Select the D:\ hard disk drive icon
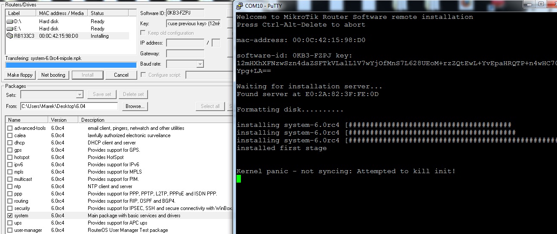Screen dimensions: 557x234 [x=9, y=21]
